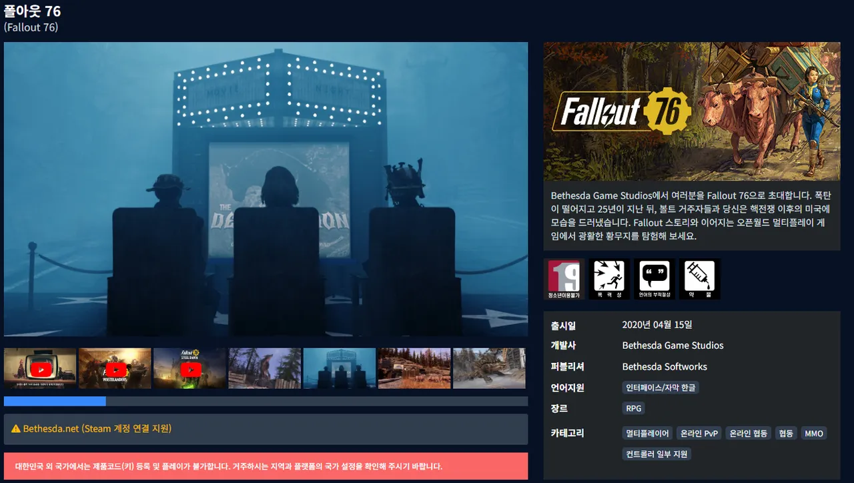The image size is (854, 483).
Task: Click the inappropriate language rating icon
Action: click(x=655, y=279)
